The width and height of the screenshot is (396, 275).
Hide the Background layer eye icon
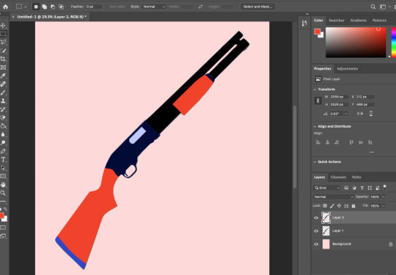pos(316,244)
